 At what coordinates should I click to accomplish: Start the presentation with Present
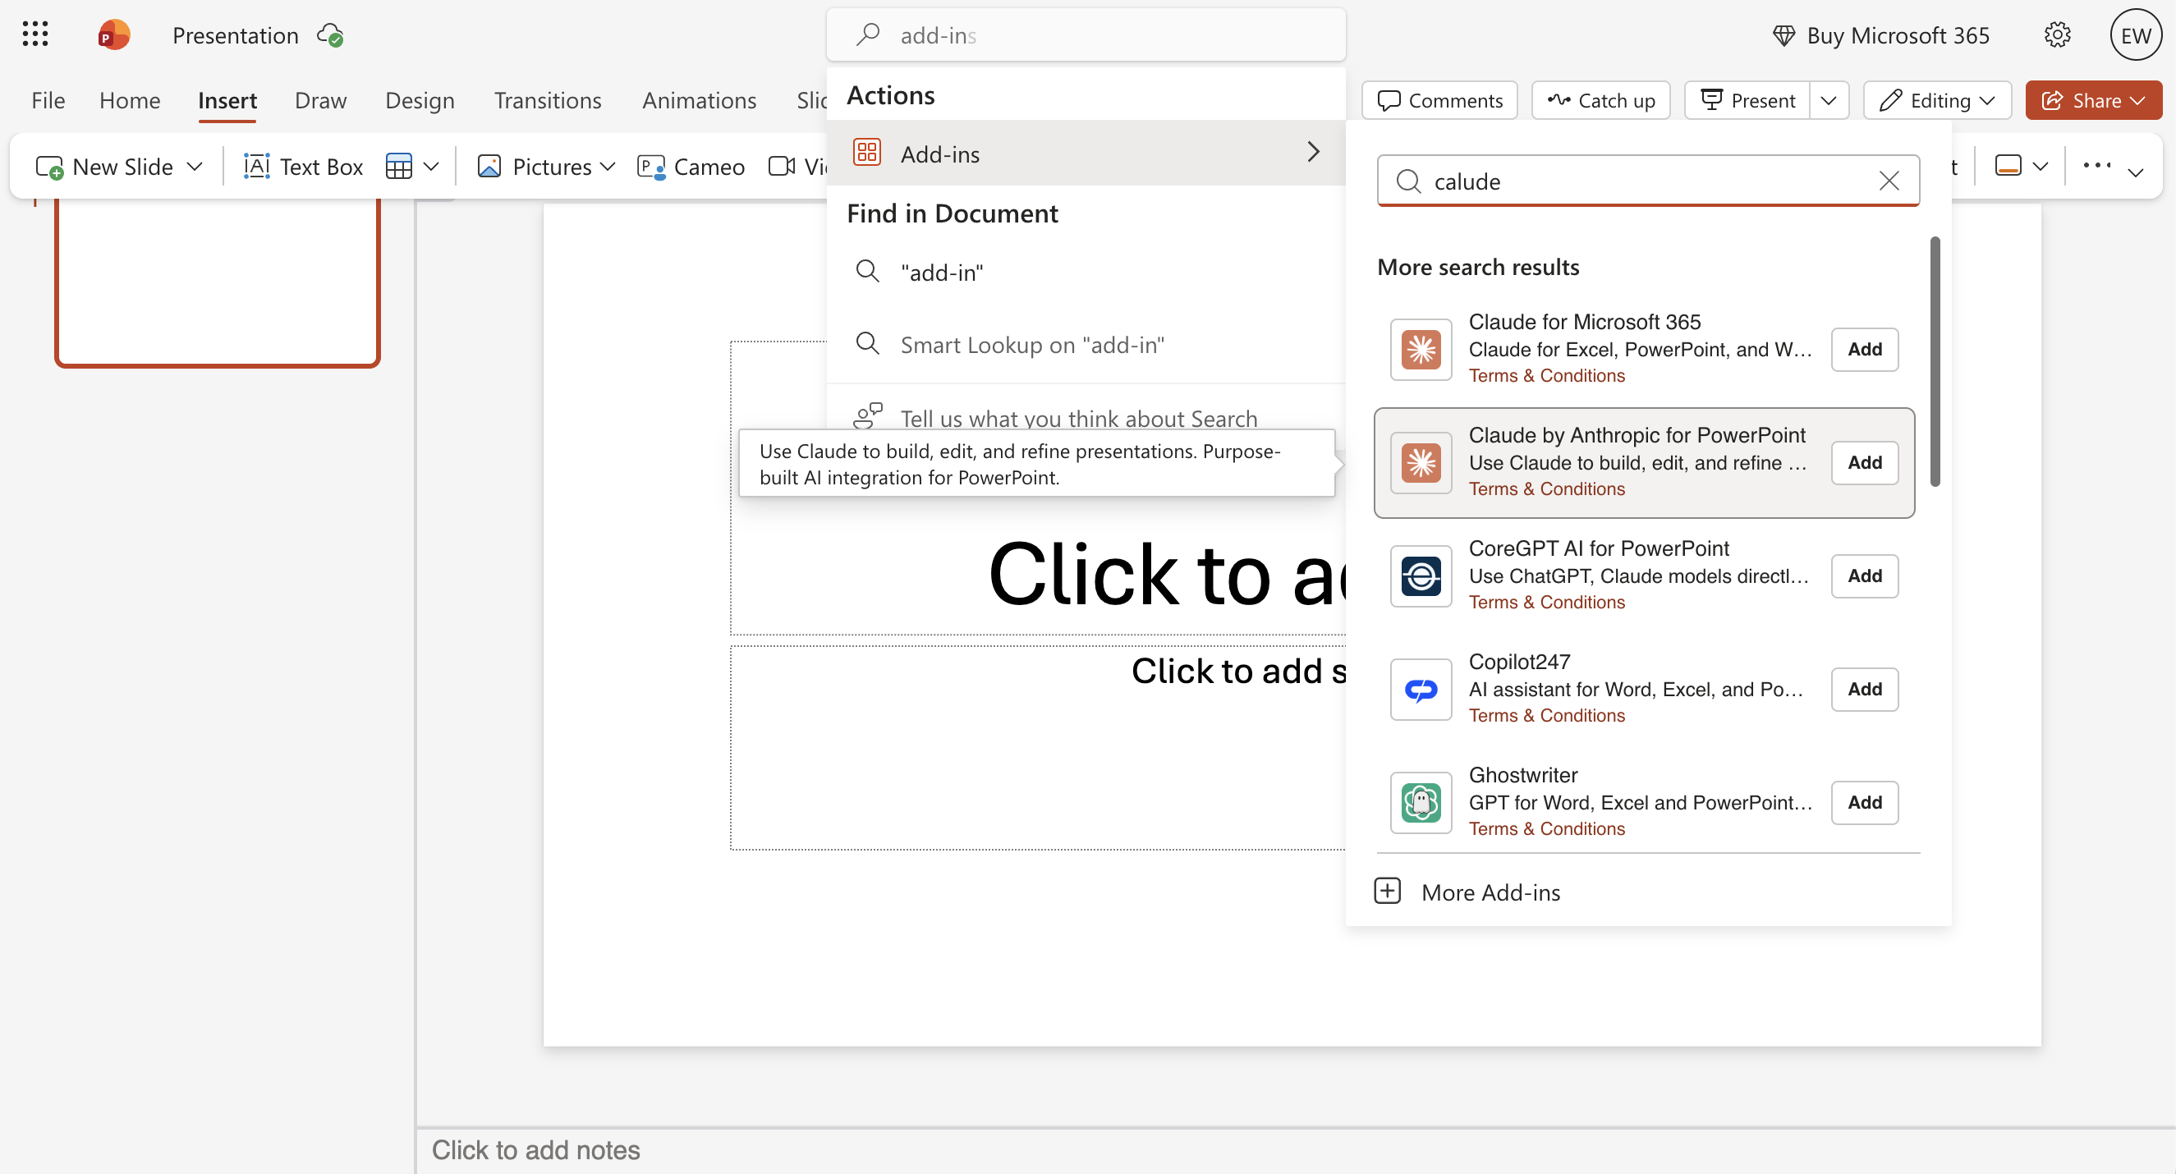pos(1747,100)
